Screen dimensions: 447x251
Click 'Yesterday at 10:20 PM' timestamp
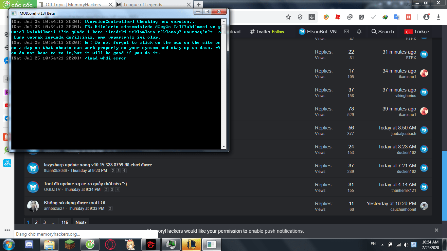point(391,204)
